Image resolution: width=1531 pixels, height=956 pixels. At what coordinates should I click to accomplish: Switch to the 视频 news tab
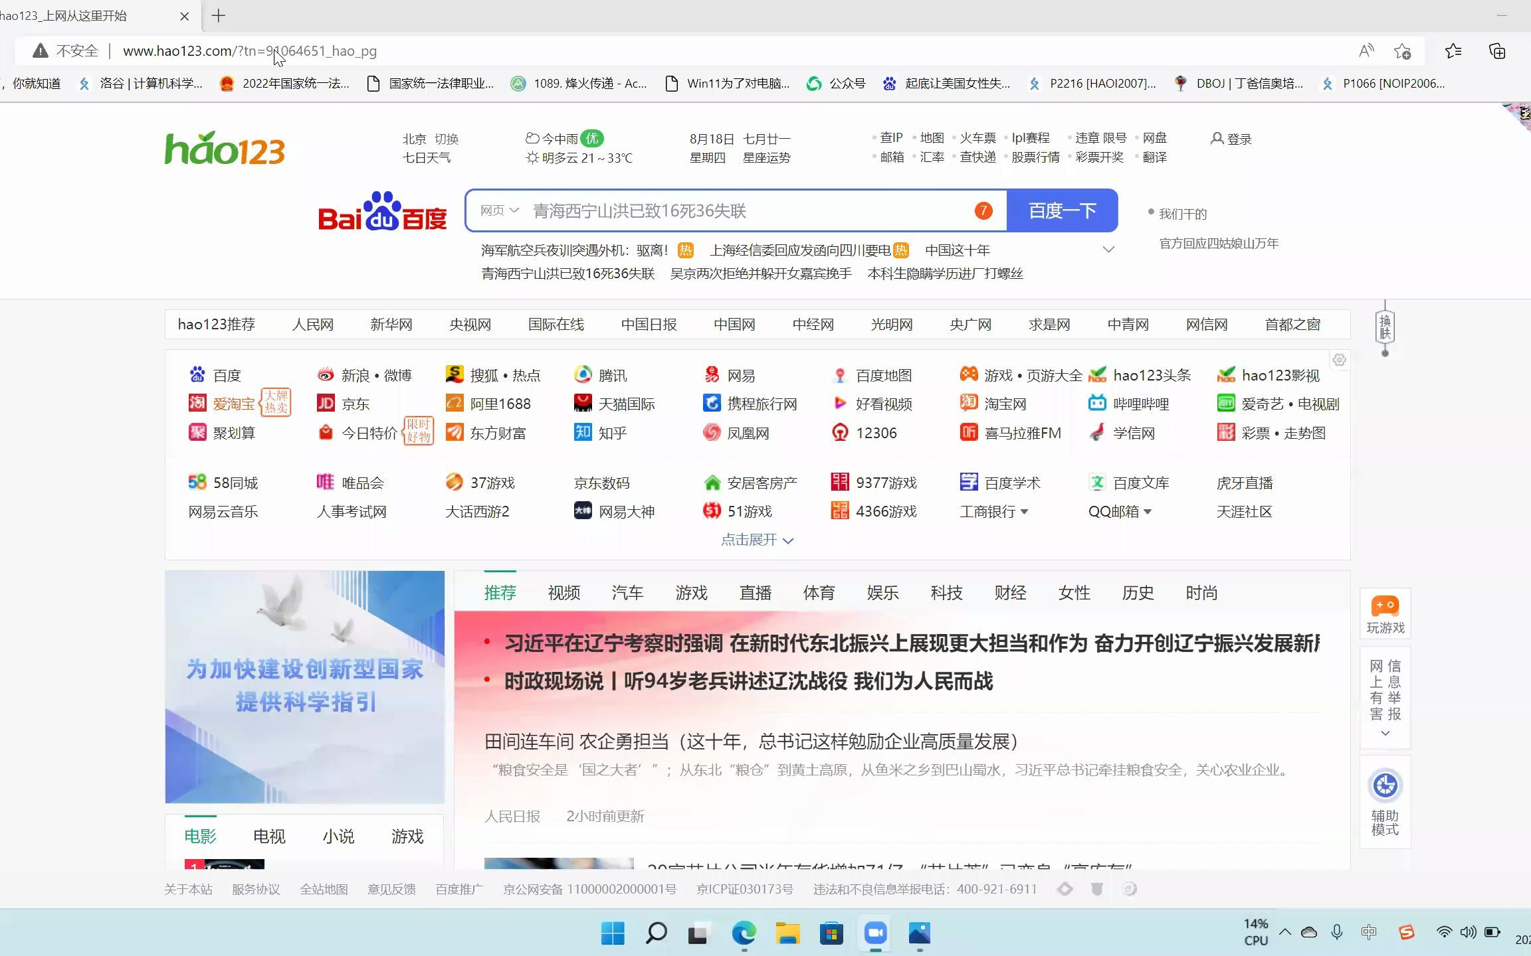pos(563,592)
